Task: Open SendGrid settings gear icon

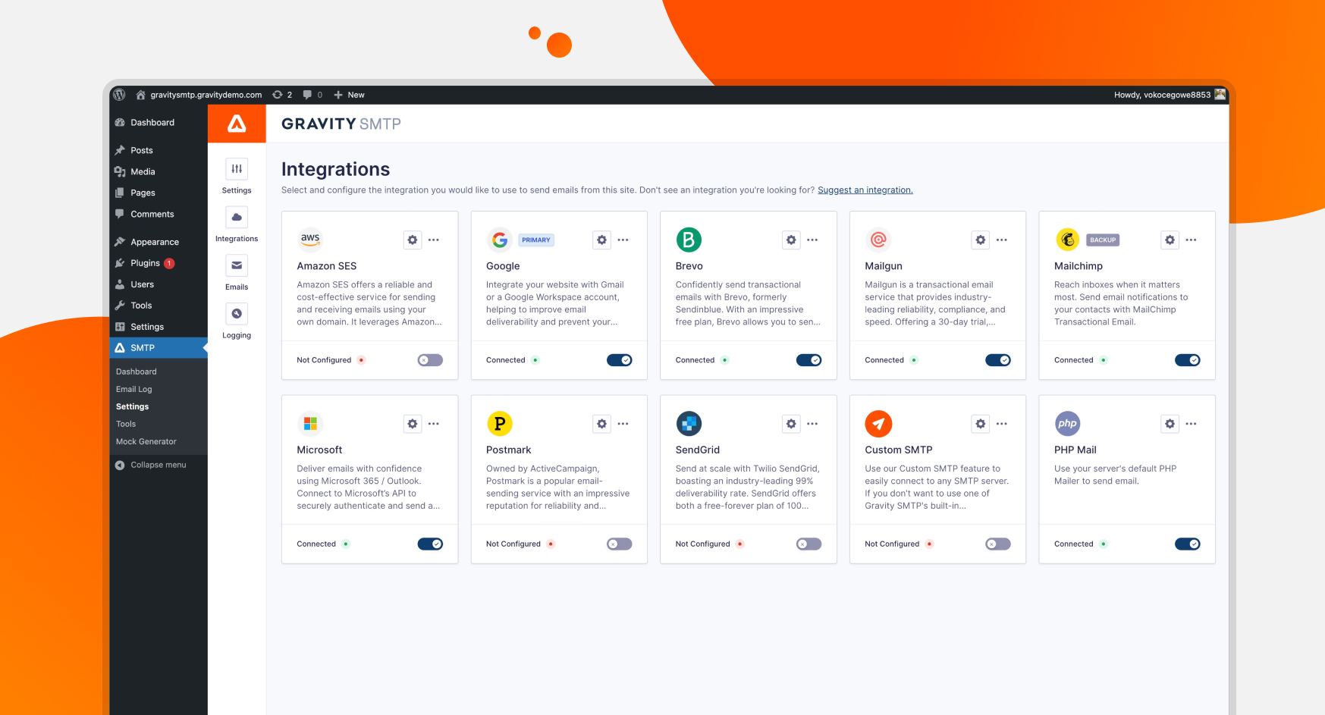Action: click(x=791, y=424)
